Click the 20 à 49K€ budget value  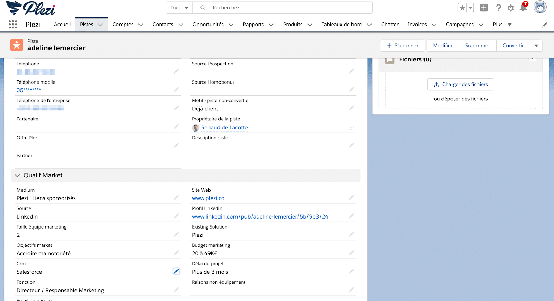(205, 253)
